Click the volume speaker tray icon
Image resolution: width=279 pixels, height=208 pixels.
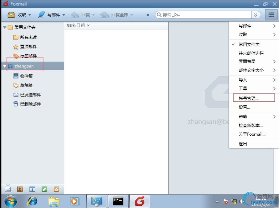point(242,201)
